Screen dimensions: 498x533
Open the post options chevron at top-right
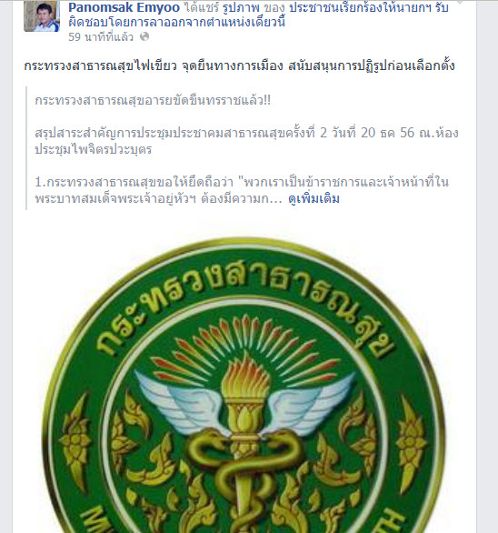click(460, 2)
